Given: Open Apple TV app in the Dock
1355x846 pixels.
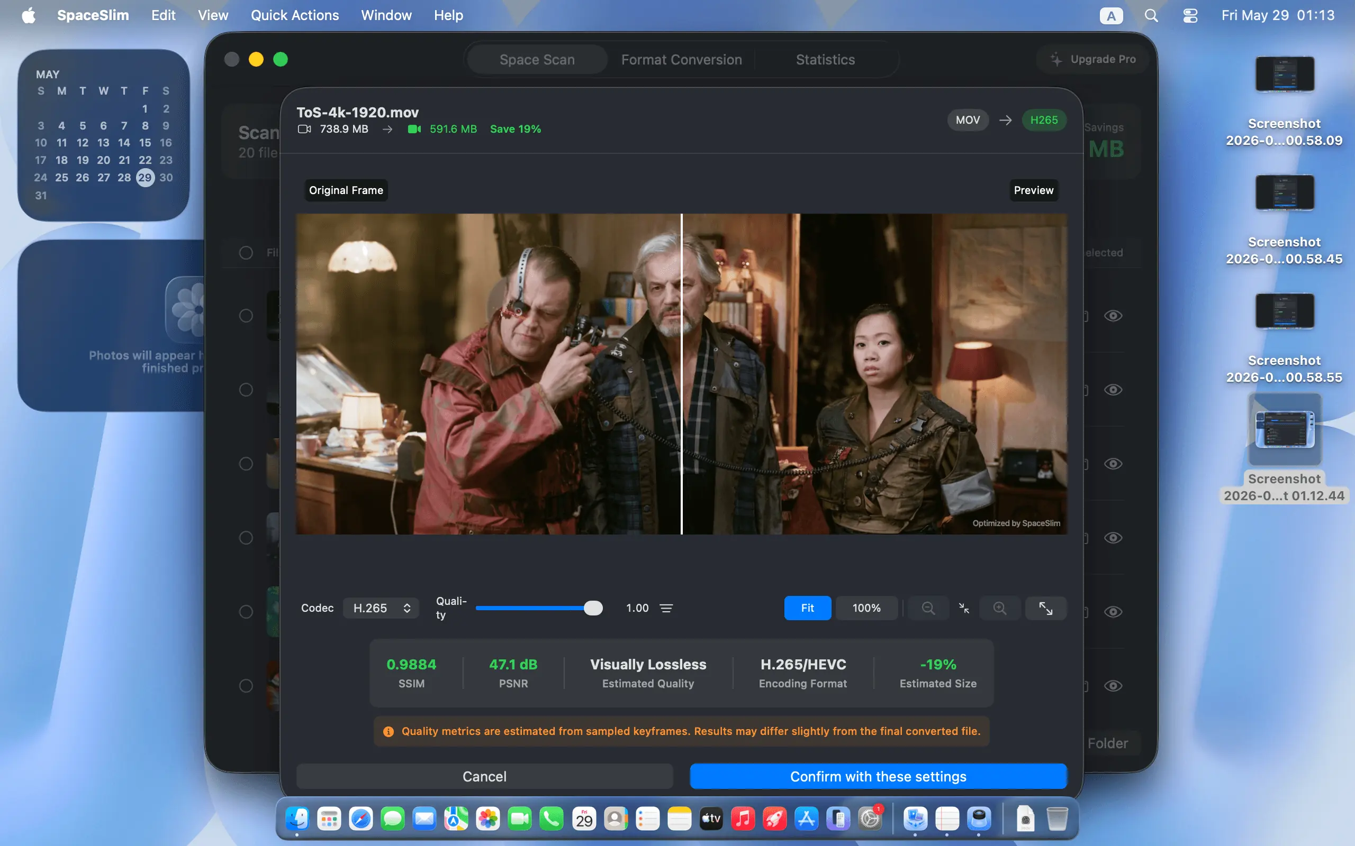Looking at the screenshot, I should pyautogui.click(x=711, y=819).
